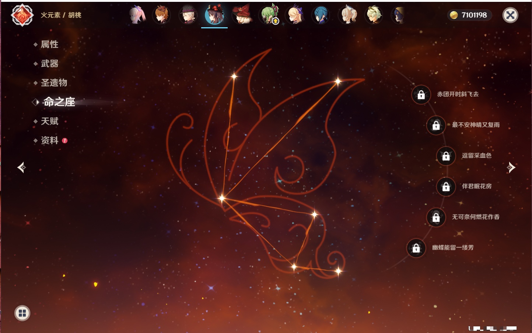
Task: Go to the previous character with left arrow
Action: [21, 167]
